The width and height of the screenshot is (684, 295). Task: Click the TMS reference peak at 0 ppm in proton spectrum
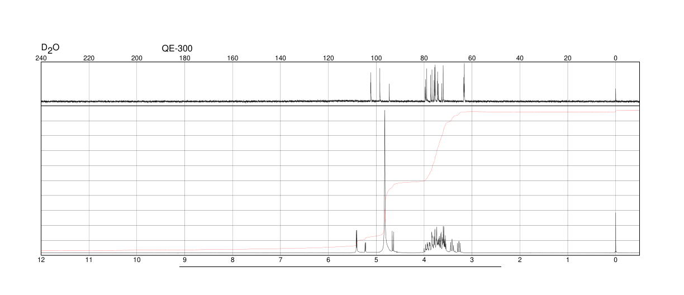click(615, 232)
